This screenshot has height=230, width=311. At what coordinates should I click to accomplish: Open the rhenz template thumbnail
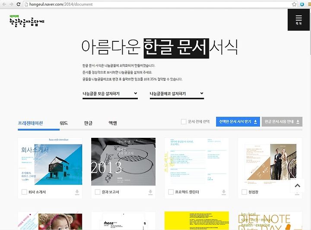pyautogui.click(x=124, y=221)
